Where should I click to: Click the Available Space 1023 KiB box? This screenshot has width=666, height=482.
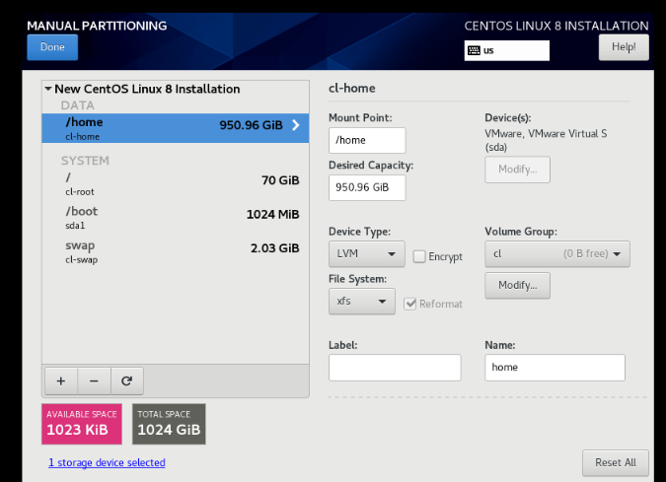pyautogui.click(x=82, y=424)
